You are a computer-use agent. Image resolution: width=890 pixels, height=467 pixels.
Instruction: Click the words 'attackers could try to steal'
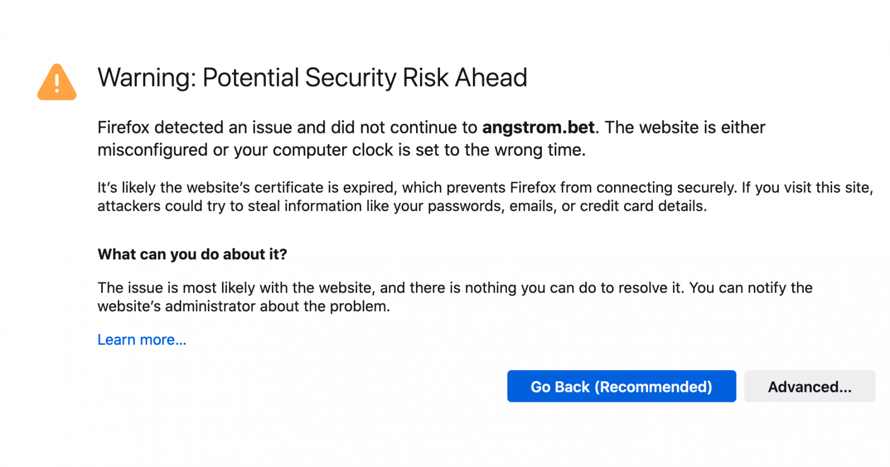189,206
